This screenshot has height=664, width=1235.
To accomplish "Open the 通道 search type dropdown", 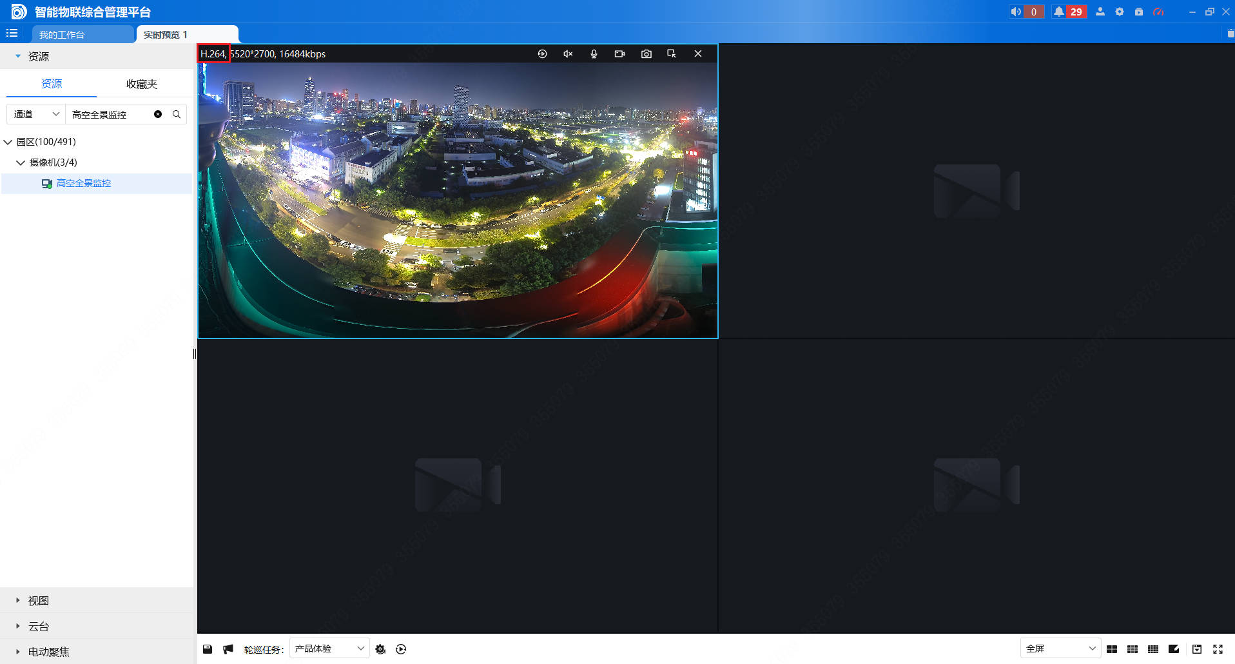I will pyautogui.click(x=36, y=114).
